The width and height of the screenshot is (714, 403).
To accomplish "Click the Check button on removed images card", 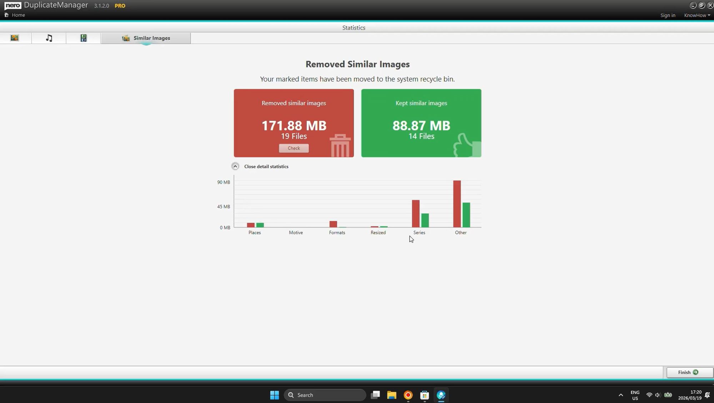I will 293,148.
